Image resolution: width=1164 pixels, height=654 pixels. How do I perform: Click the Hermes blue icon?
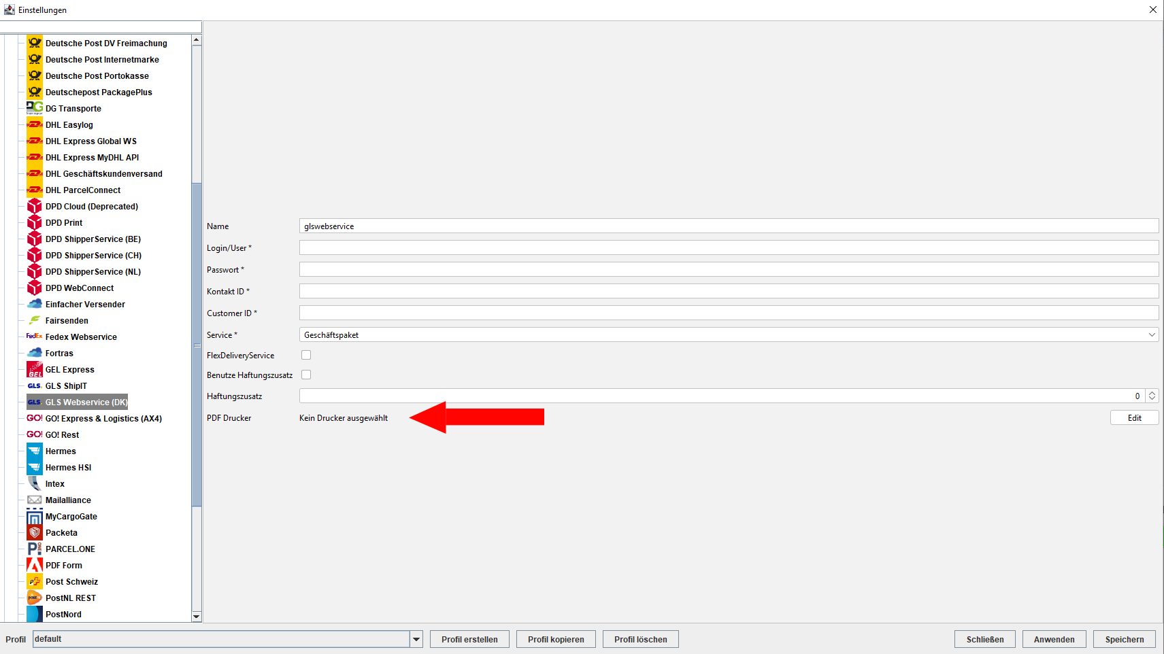(x=35, y=451)
